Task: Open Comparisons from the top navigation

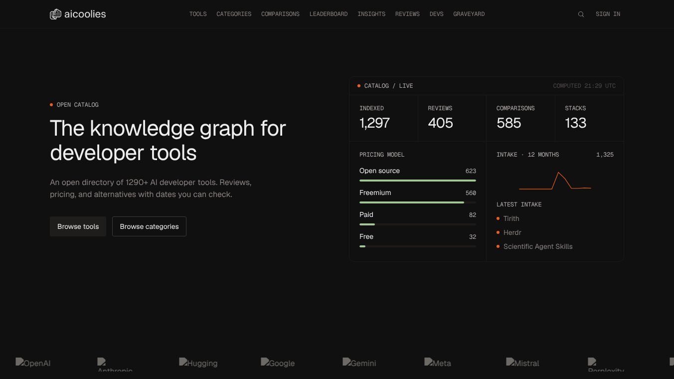Action: click(x=280, y=14)
